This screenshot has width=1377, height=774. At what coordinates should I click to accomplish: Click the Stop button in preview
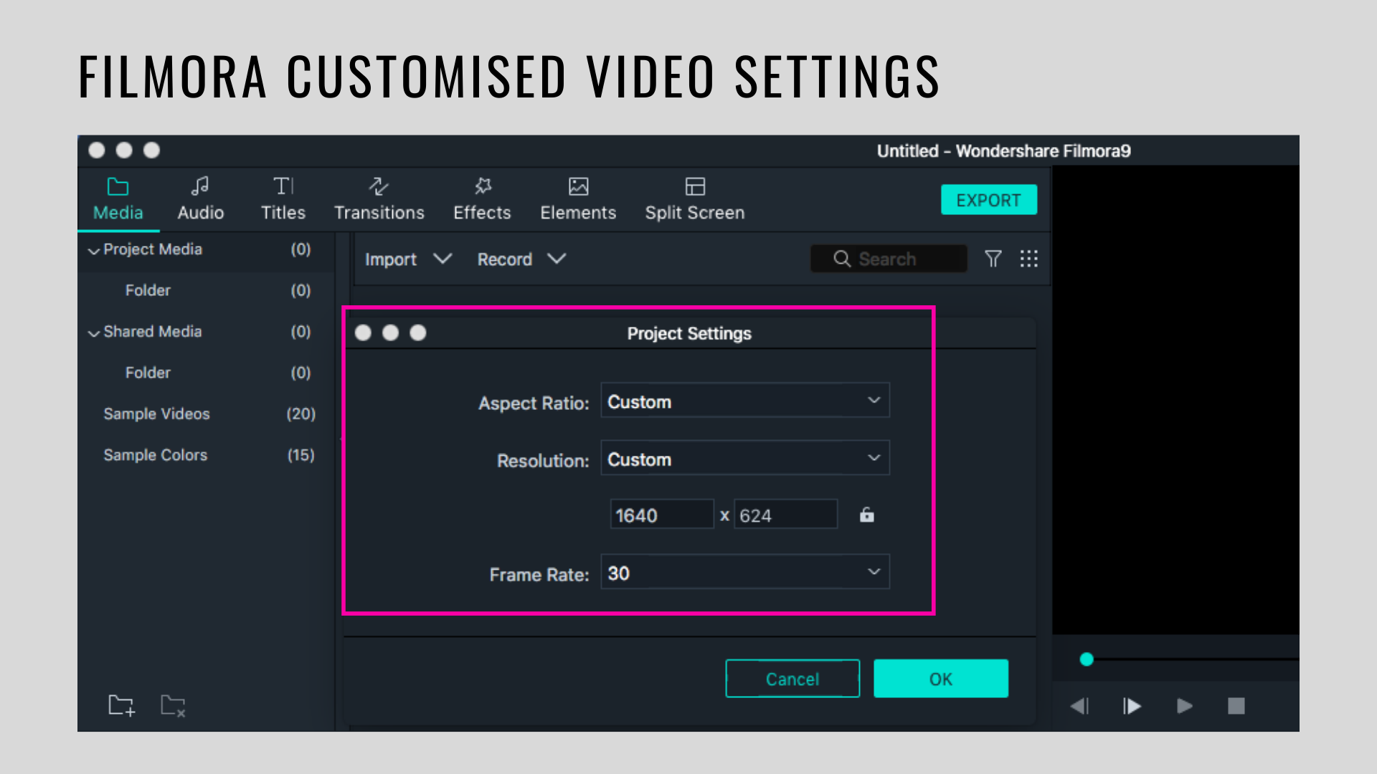pyautogui.click(x=1236, y=707)
